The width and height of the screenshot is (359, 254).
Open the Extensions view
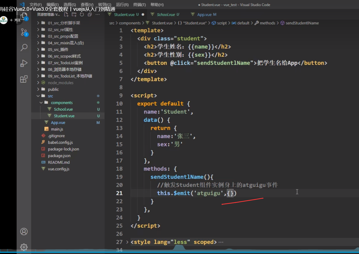24,79
